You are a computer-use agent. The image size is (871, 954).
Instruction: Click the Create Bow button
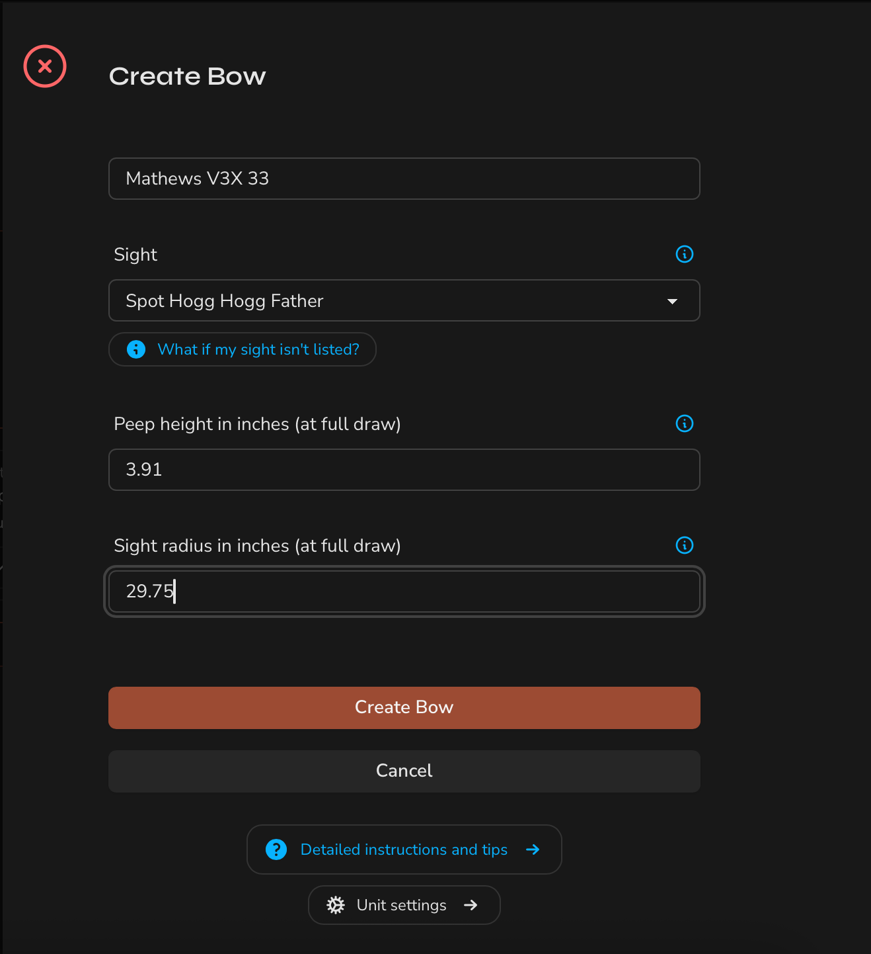pyautogui.click(x=404, y=708)
